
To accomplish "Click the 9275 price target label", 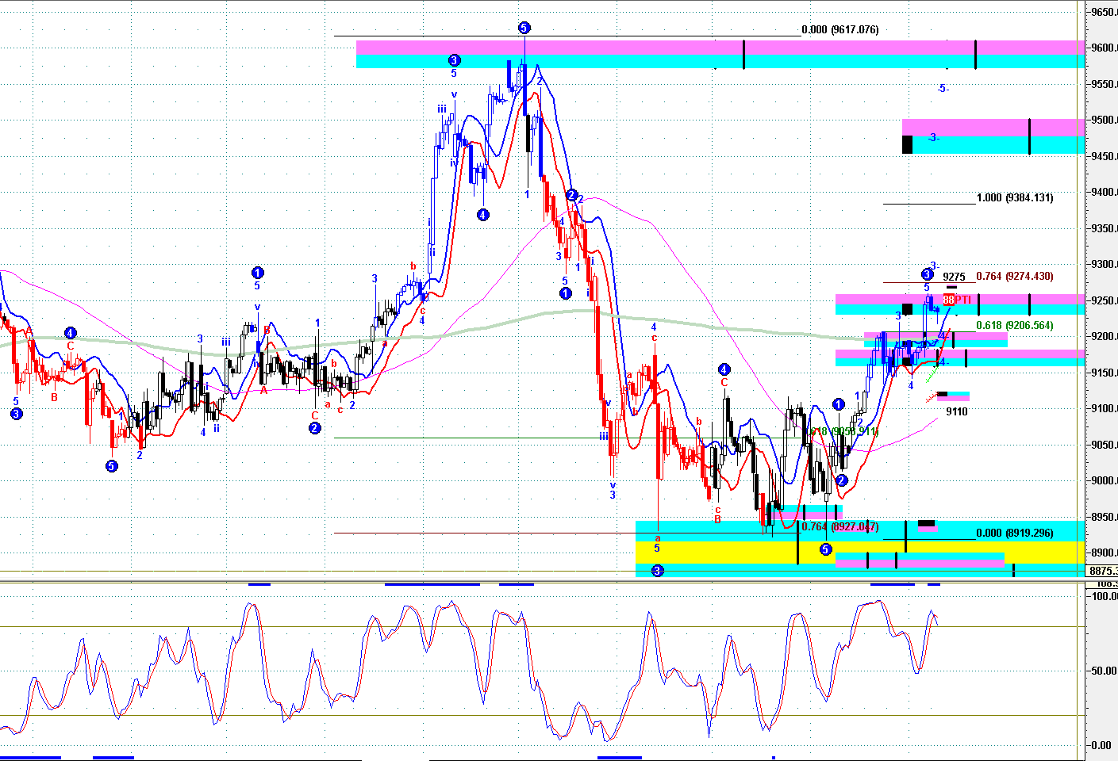I will coord(954,277).
